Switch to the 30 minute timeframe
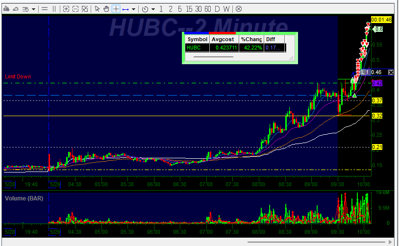Screen dimensions: 399x246 click(x=199, y=9)
